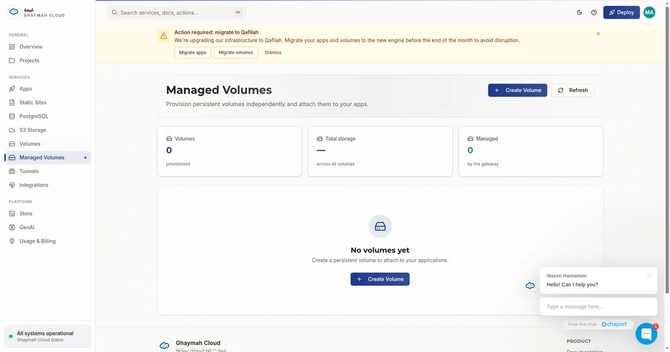Screen dimensions: 670x352
Task: Click the Integrations sidebar icon
Action: coord(12,185)
